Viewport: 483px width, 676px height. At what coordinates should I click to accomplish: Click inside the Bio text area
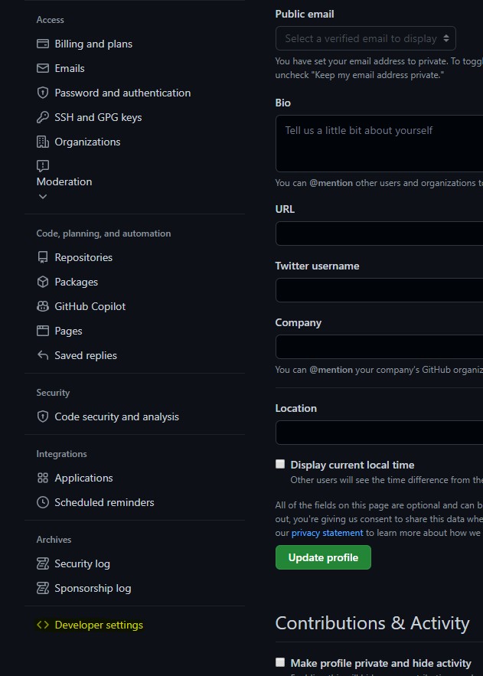tap(379, 144)
